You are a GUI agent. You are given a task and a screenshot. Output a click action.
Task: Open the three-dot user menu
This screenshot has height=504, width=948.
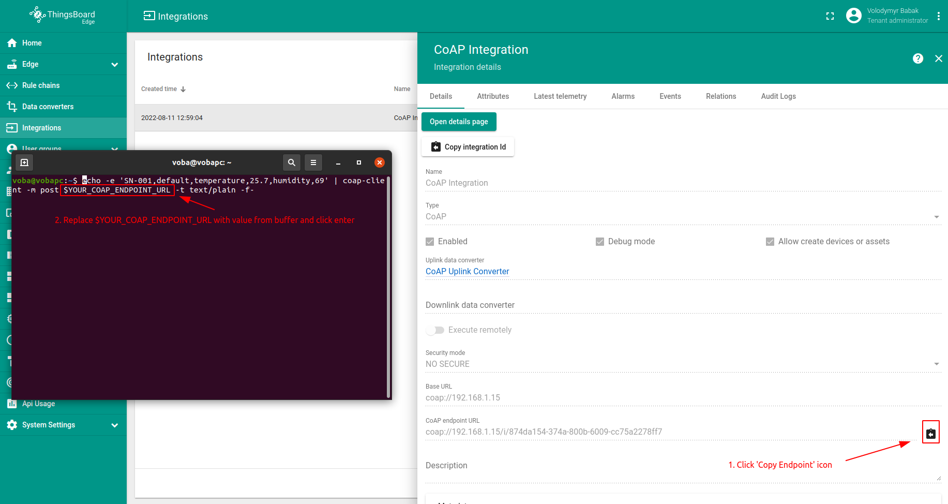click(x=939, y=16)
